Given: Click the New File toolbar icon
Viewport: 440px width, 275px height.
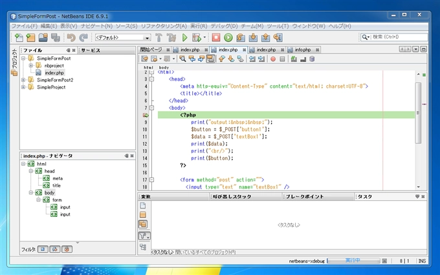Looking at the screenshot, I should tap(19, 37).
